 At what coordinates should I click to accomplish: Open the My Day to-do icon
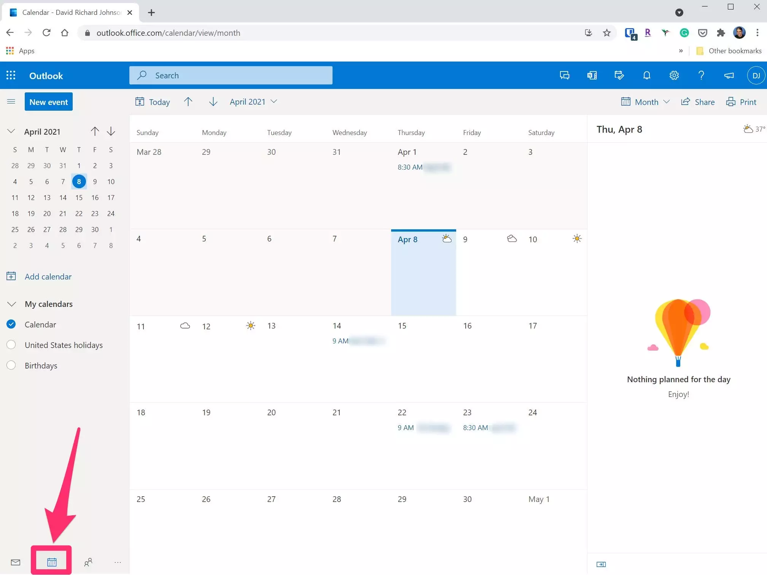619,75
